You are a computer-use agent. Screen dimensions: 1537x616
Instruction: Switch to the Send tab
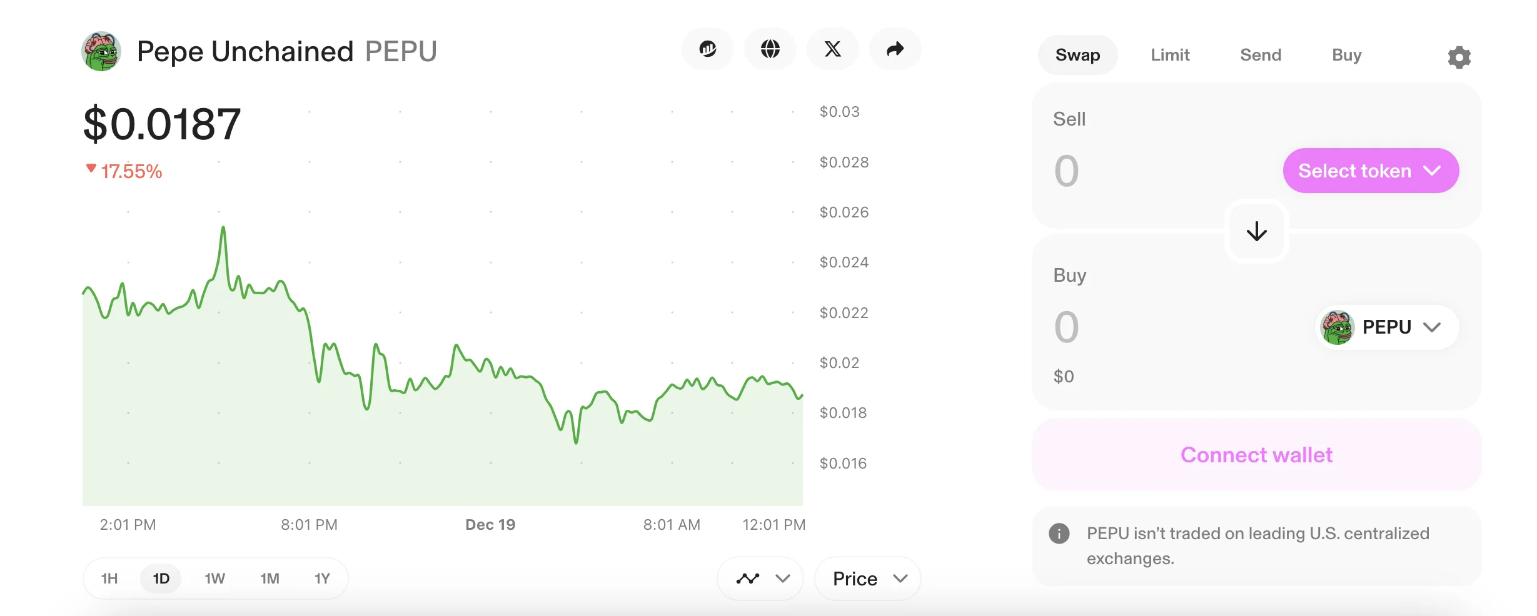[x=1261, y=55]
